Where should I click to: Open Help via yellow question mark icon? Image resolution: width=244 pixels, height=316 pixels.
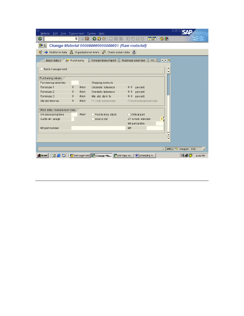[161, 39]
